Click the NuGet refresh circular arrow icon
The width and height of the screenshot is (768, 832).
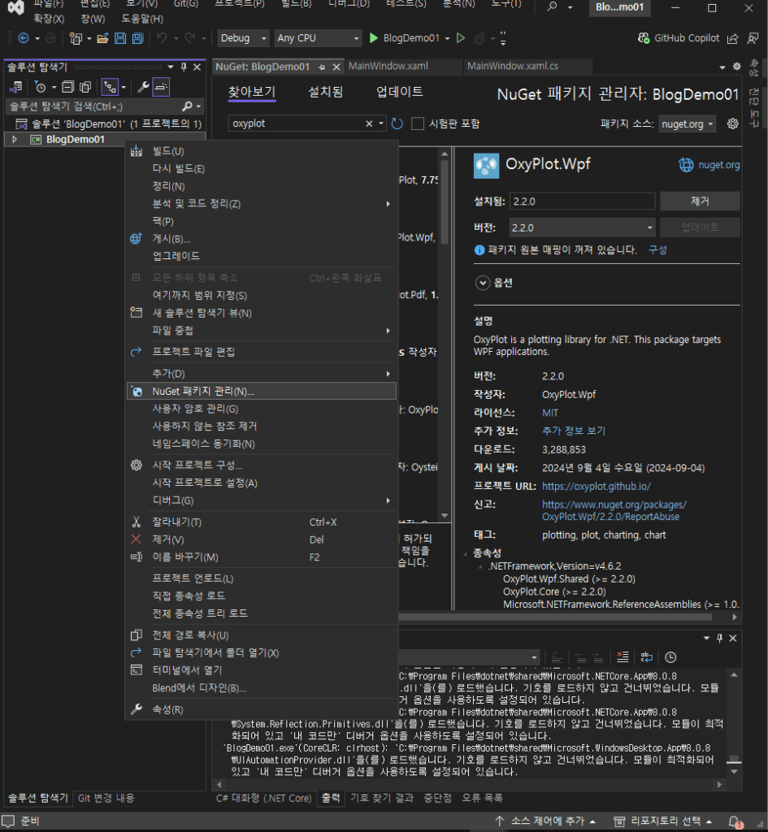[397, 123]
